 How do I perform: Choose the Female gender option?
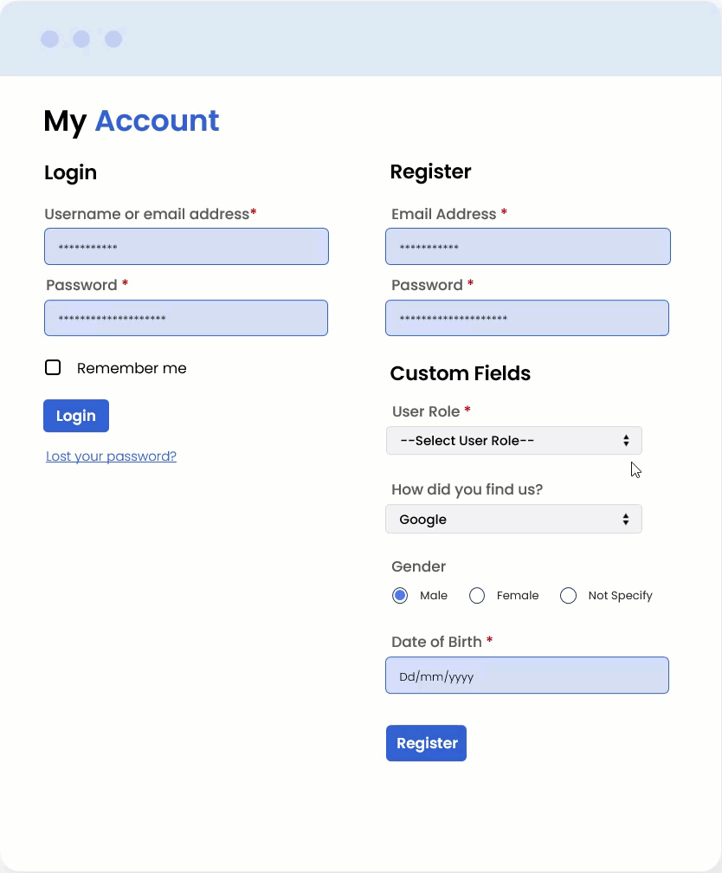pos(477,596)
